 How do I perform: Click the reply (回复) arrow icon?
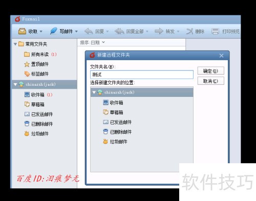tap(89, 31)
